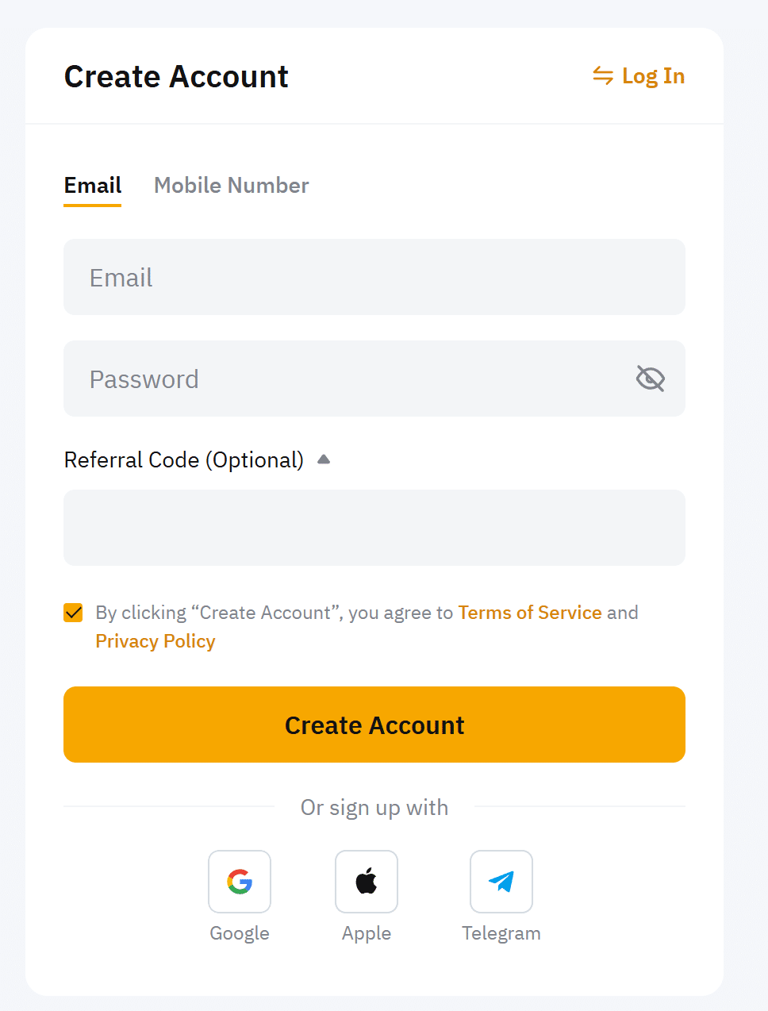Uncheck the terms agreement checkbox

74,613
